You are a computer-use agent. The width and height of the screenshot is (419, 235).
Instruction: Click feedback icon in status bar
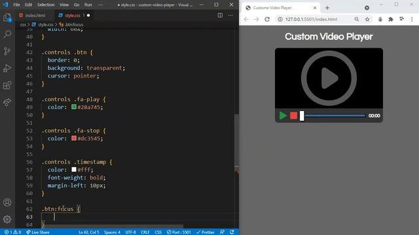(x=222, y=232)
